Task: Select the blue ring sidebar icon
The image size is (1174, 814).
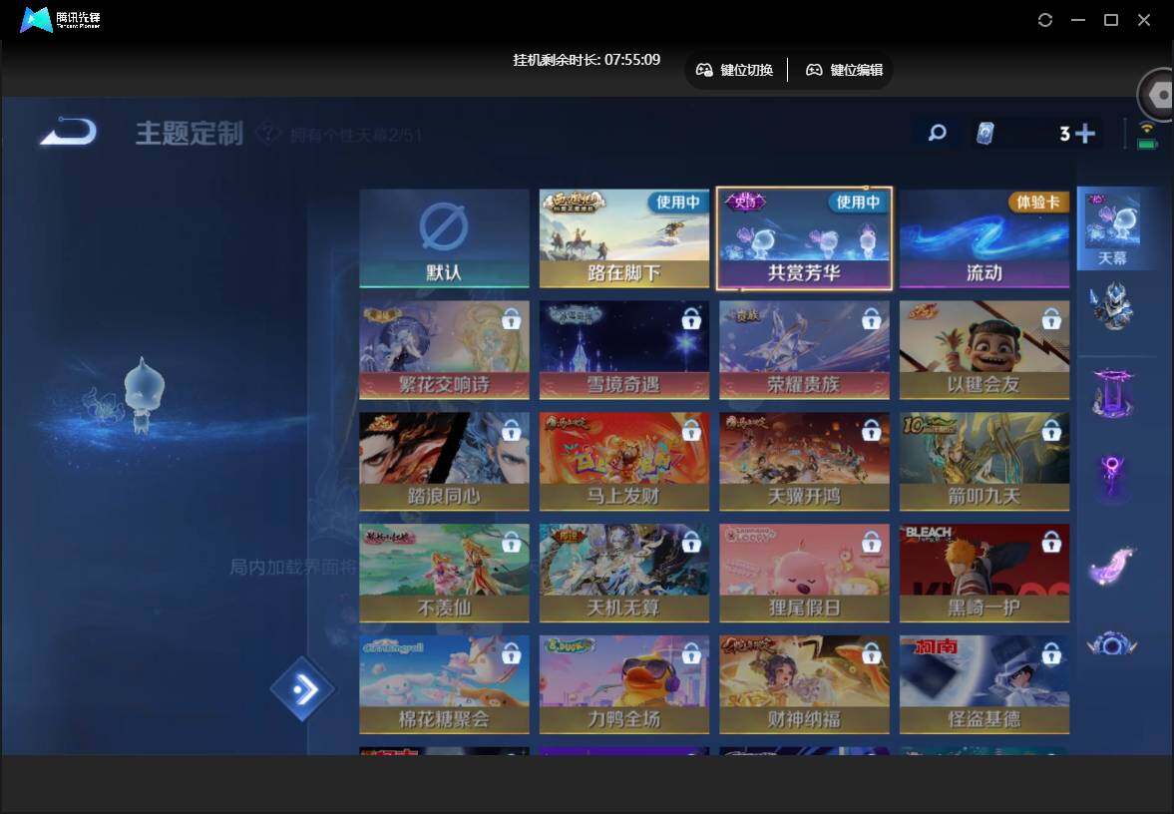Action: coord(1112,644)
